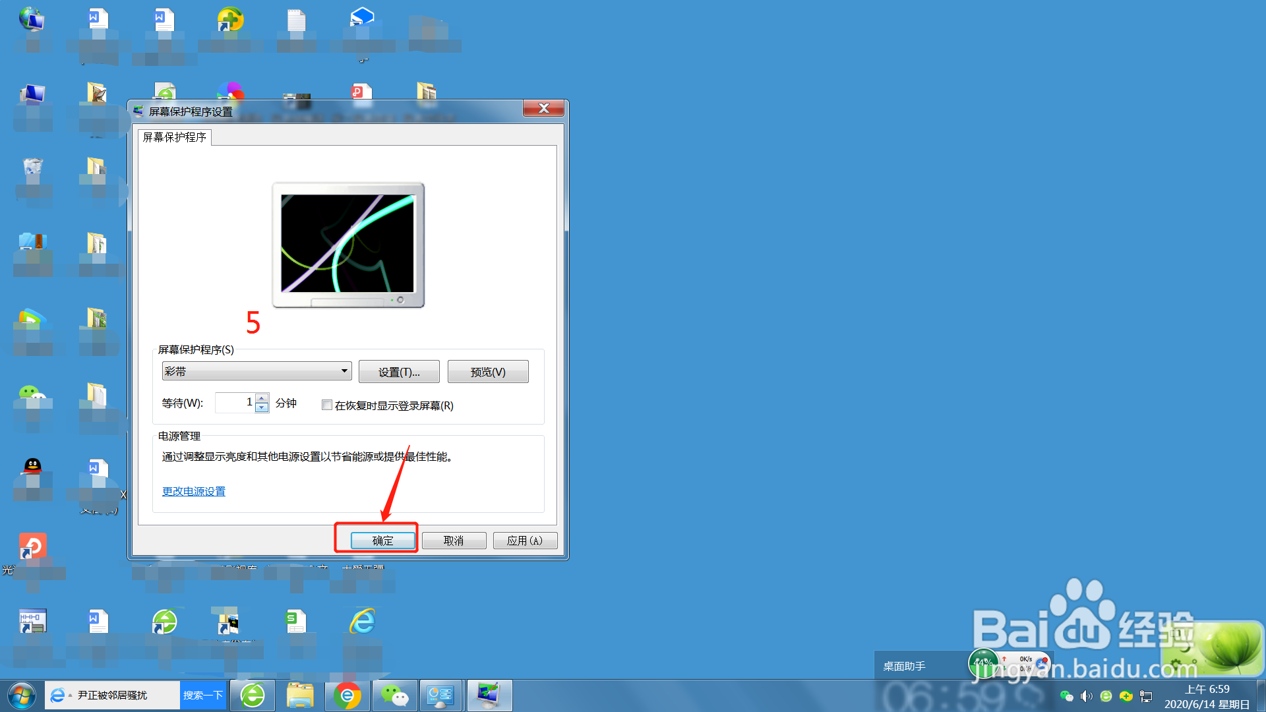Click the Windows Start orb

(x=21, y=696)
